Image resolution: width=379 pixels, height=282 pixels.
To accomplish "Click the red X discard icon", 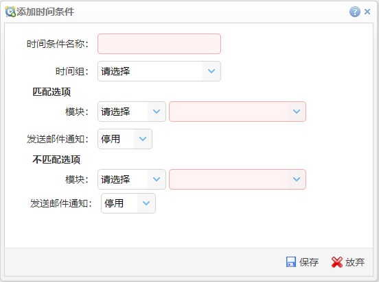I will pos(337,262).
